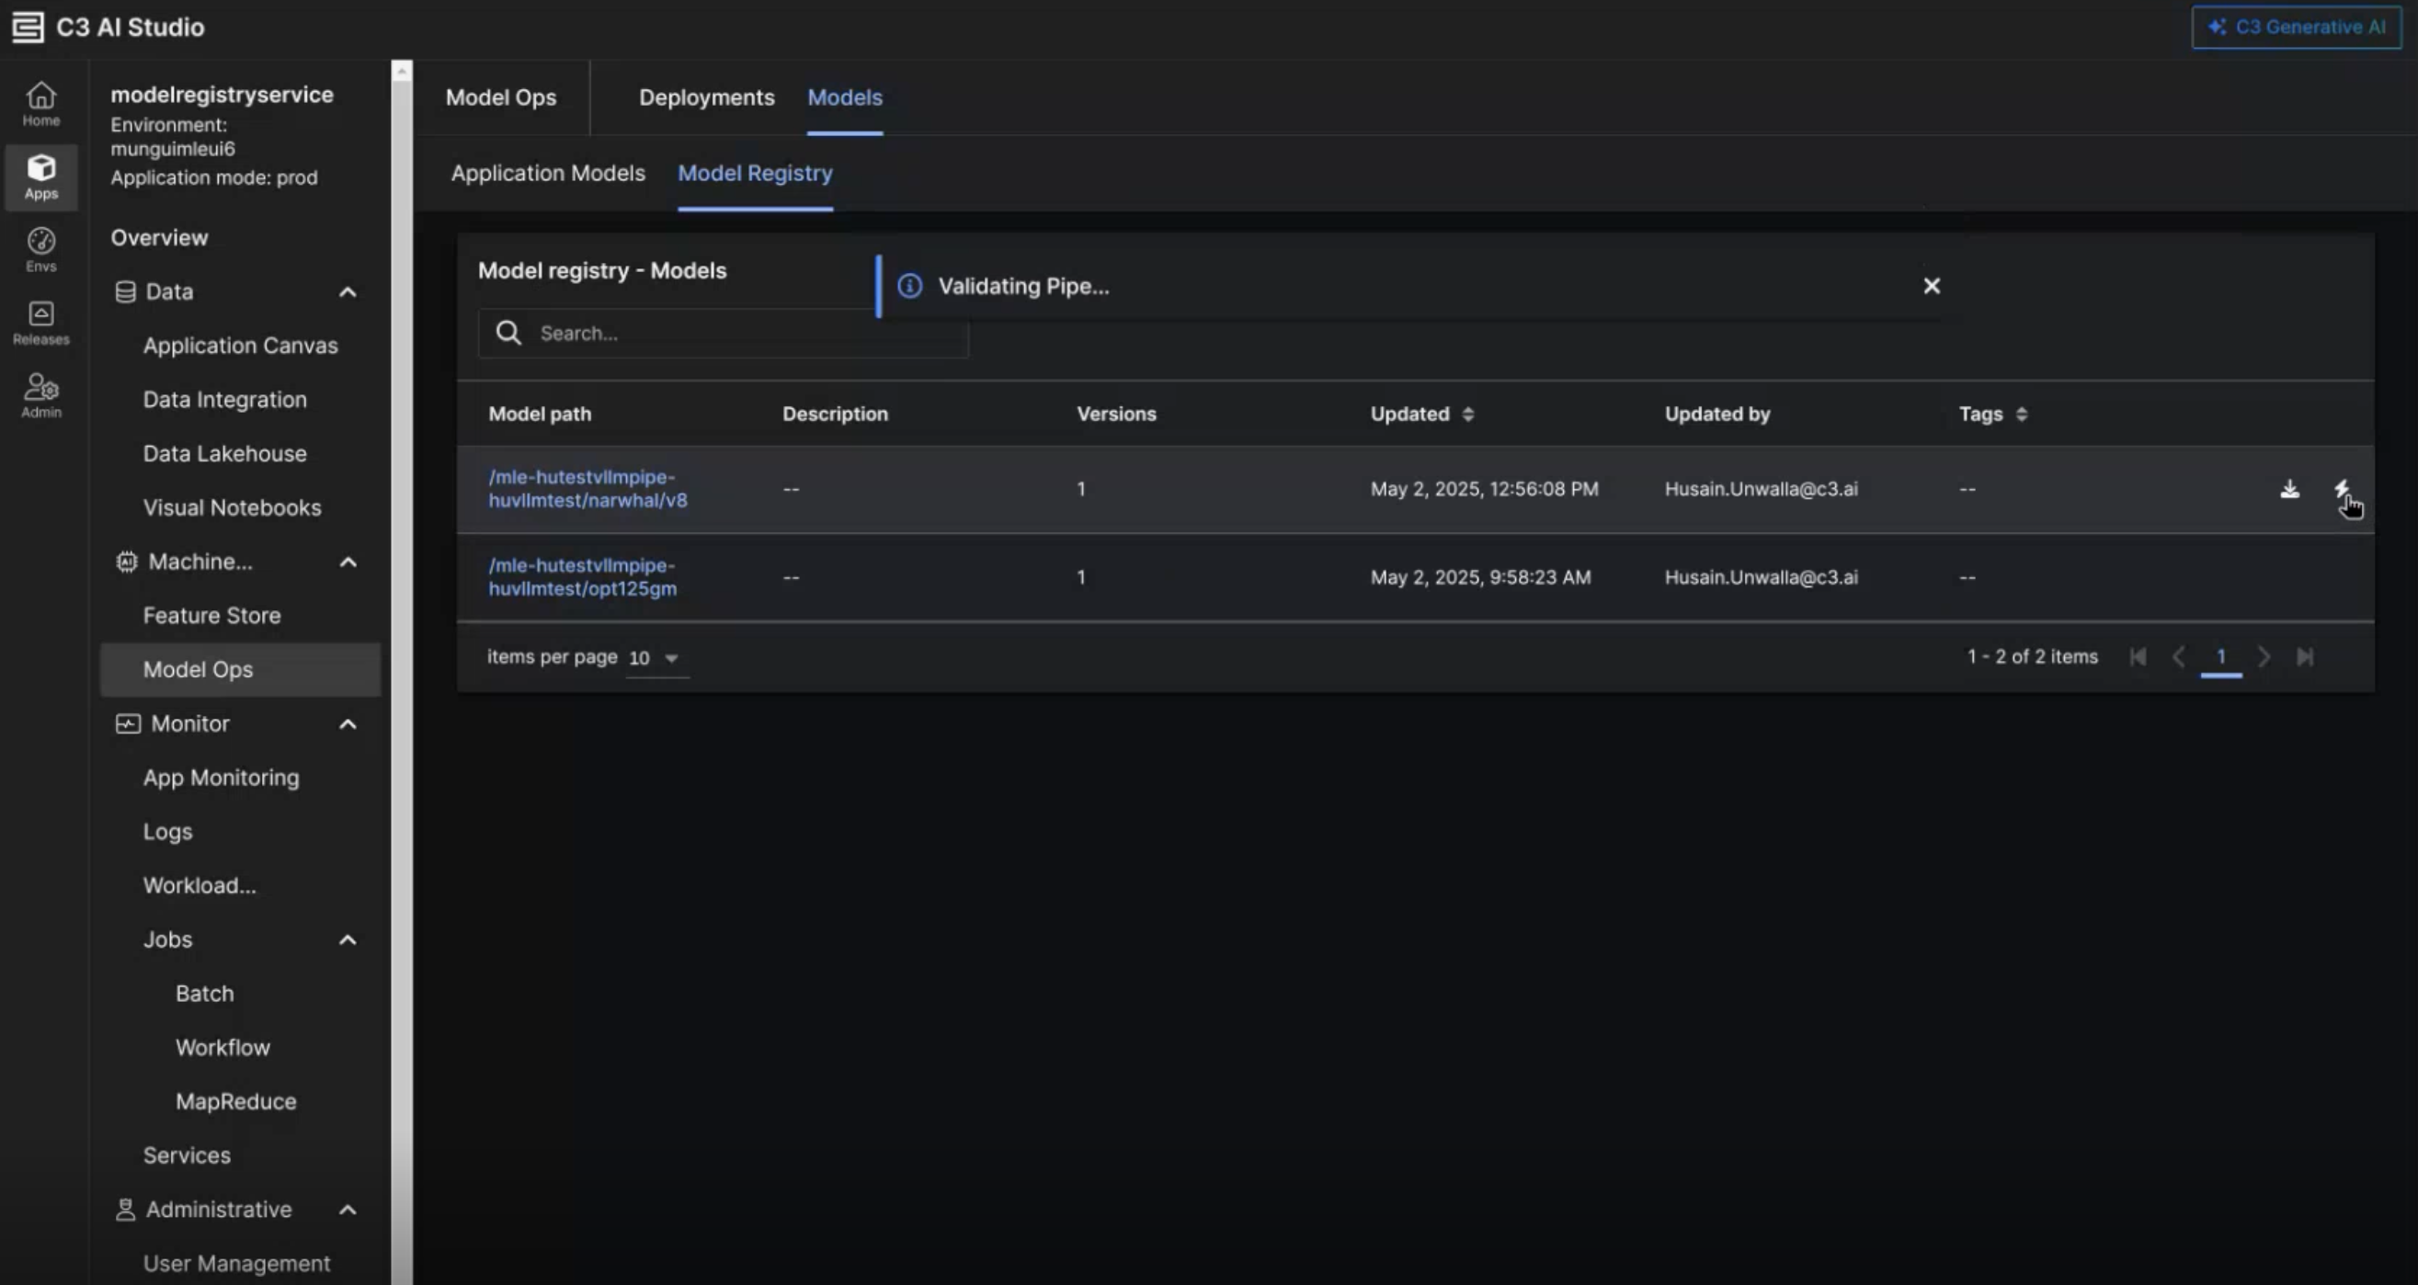Sort table by Tags column

[2022, 414]
